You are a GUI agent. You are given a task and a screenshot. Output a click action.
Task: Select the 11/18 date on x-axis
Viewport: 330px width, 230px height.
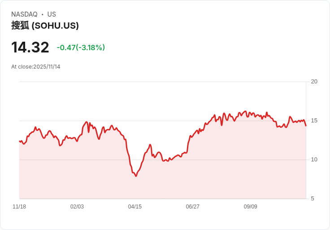19,207
